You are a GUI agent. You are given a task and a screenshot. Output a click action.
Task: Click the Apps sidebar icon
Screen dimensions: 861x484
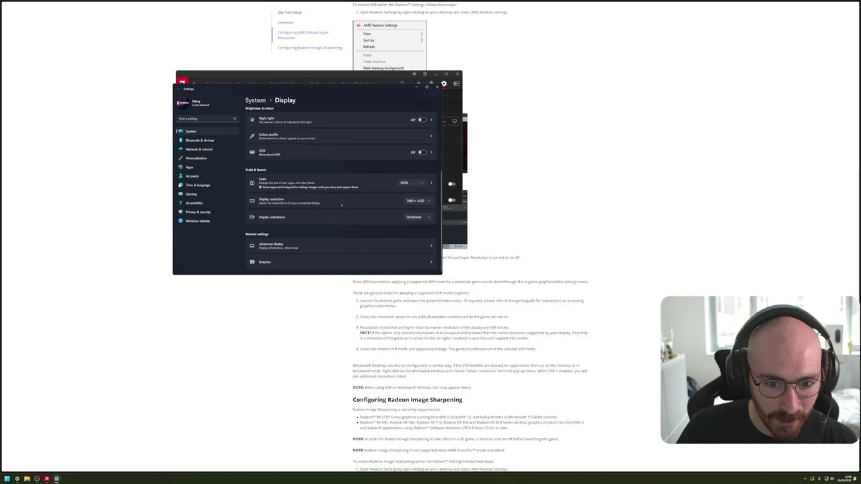click(x=181, y=167)
